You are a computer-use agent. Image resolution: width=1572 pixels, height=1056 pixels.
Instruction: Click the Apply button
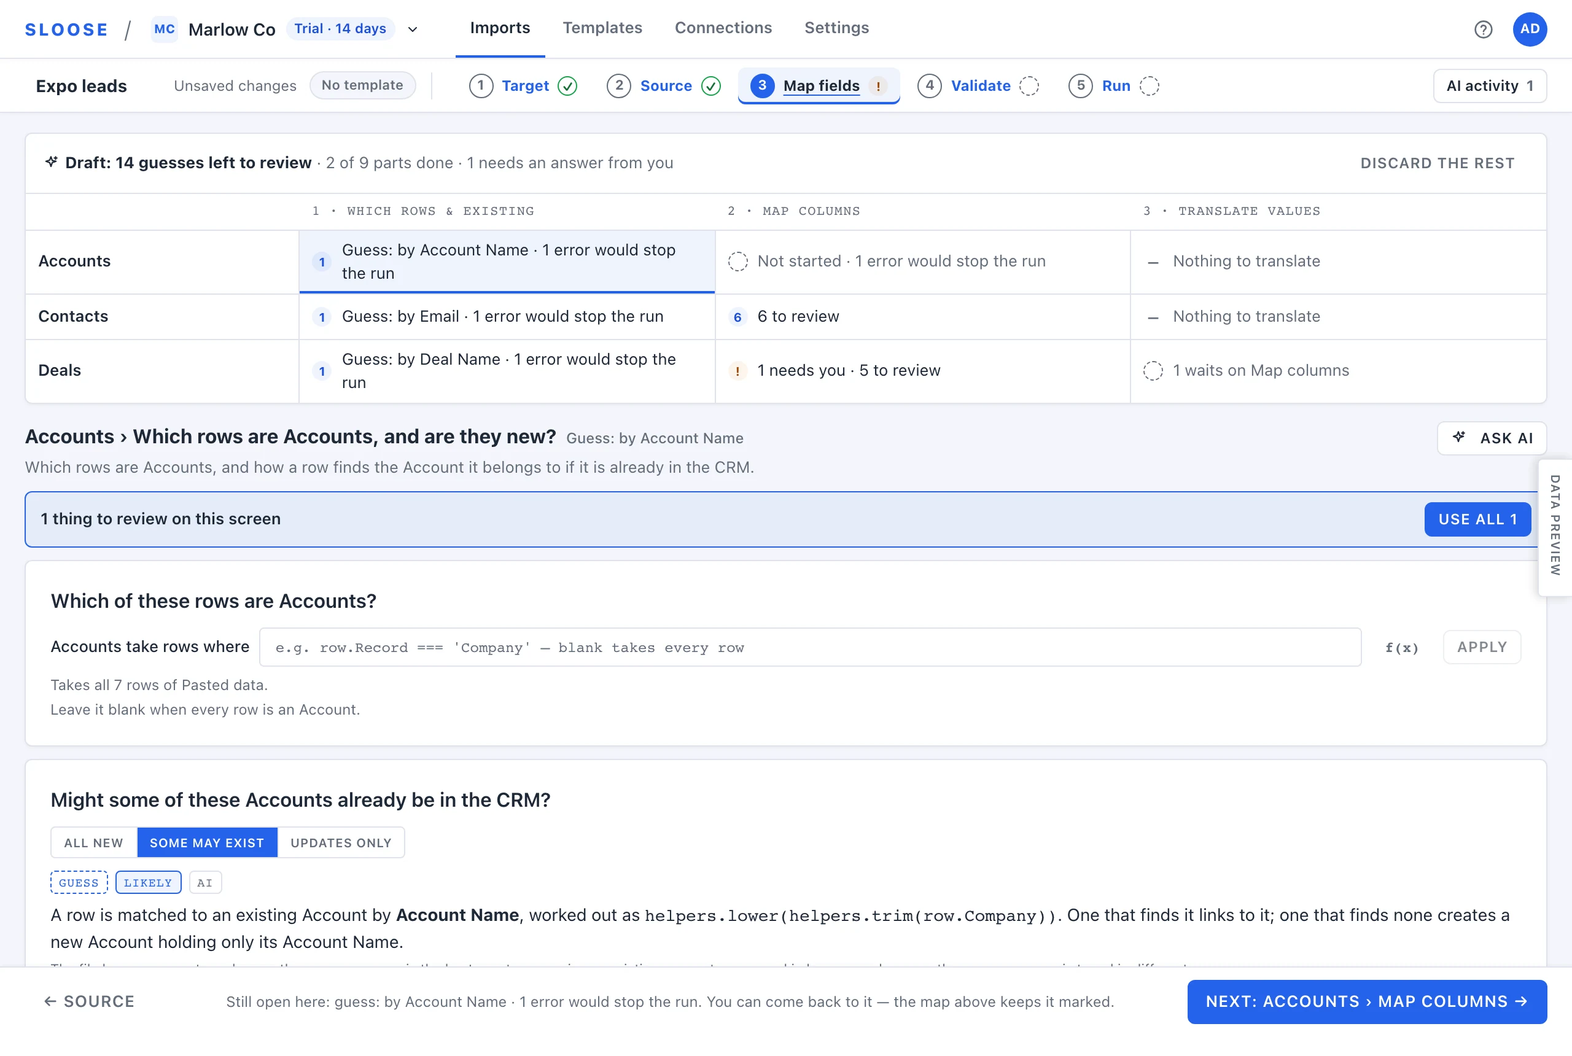(1482, 647)
